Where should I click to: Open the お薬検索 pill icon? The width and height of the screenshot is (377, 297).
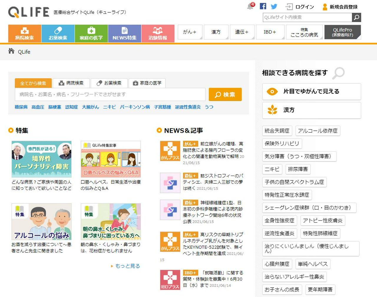click(58, 30)
